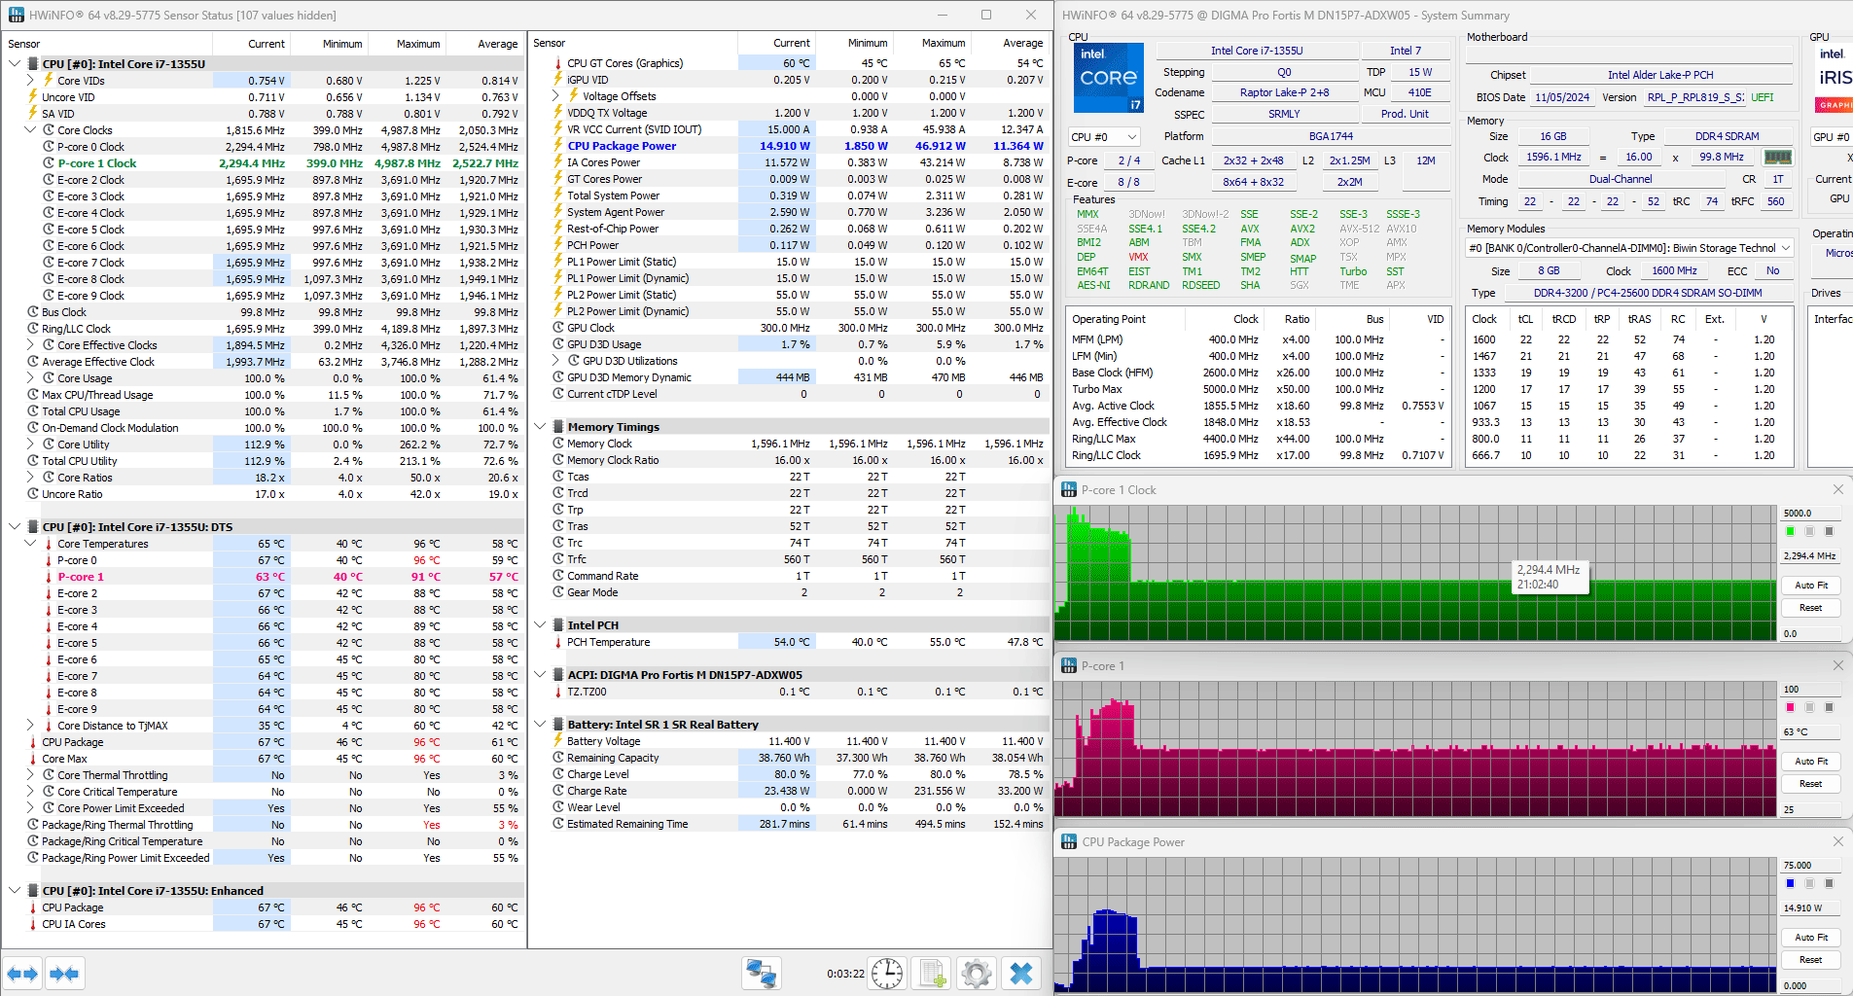Screen dimensions: 1853x996
Task: Select the Ring/LLC Clock sensor row
Action: click(x=263, y=329)
